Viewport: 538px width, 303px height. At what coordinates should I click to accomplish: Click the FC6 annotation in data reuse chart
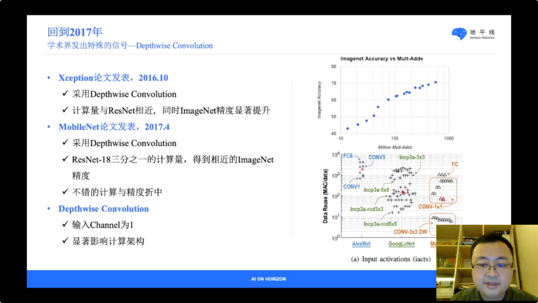click(348, 156)
